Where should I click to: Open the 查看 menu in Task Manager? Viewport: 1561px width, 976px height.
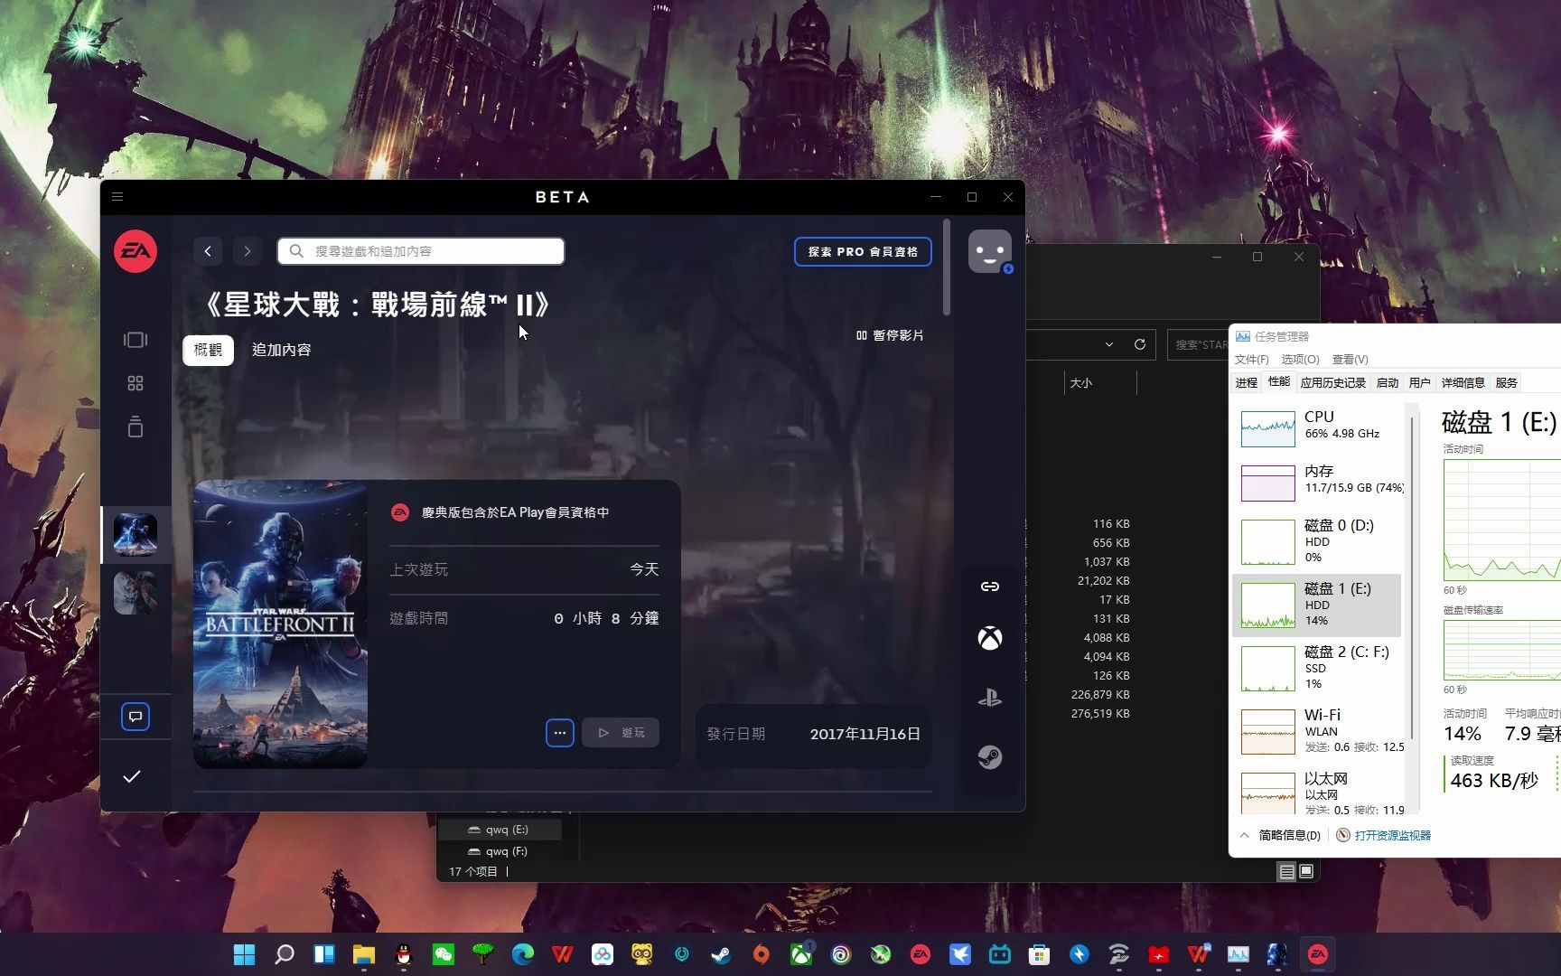coord(1350,359)
